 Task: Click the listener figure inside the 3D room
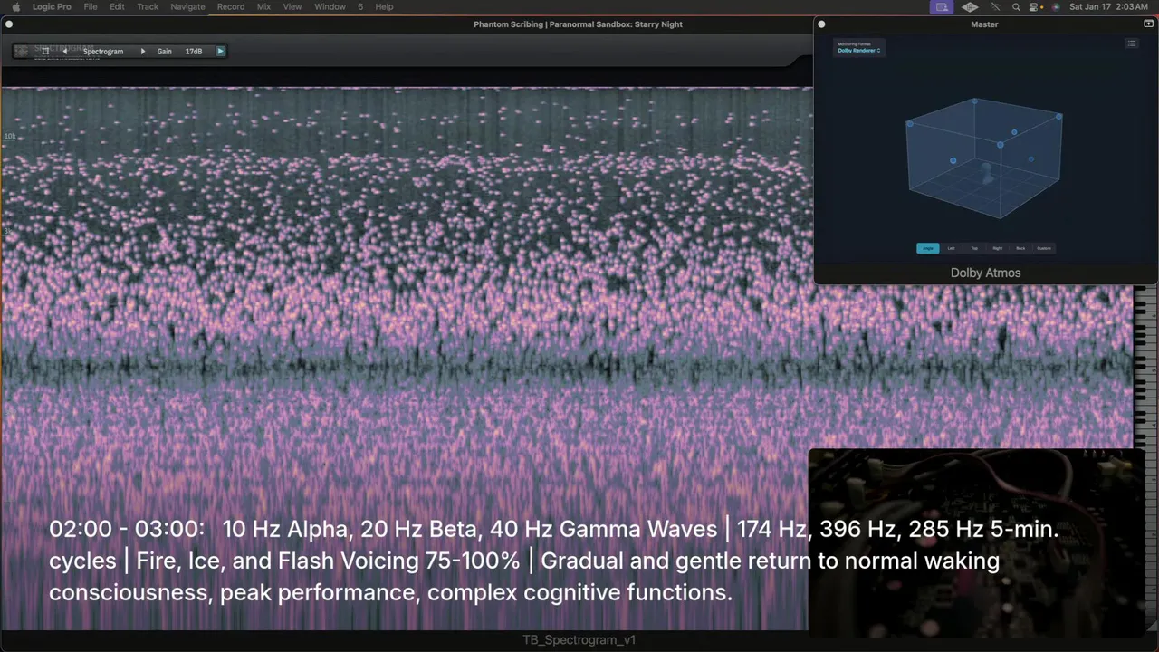[x=988, y=172]
